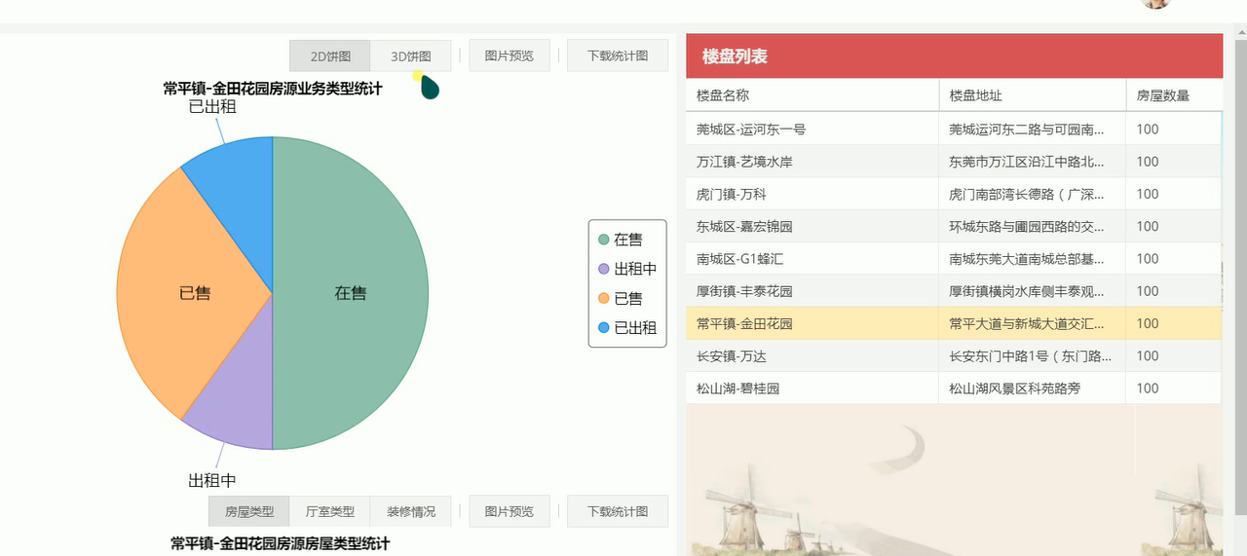Select the 厅室类型 tab
The width and height of the screenshot is (1247, 556).
(330, 511)
